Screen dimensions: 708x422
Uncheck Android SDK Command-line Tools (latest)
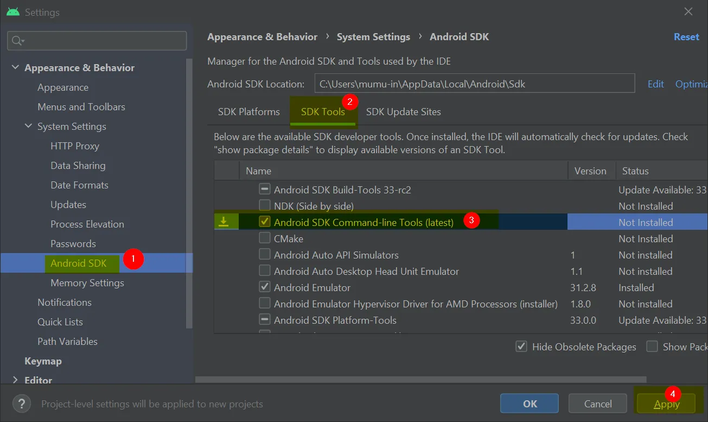coord(265,222)
